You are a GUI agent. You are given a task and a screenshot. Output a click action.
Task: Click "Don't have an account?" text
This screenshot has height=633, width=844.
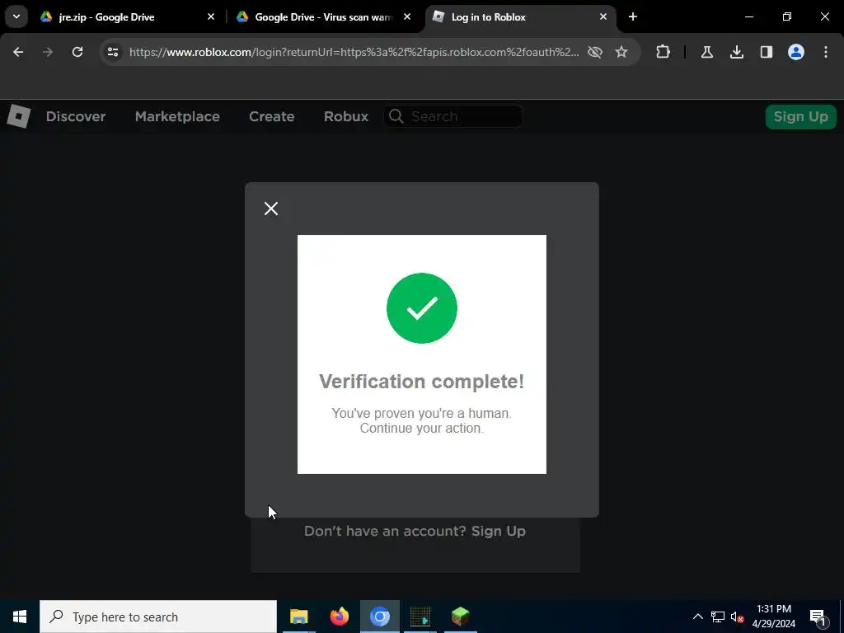(385, 531)
